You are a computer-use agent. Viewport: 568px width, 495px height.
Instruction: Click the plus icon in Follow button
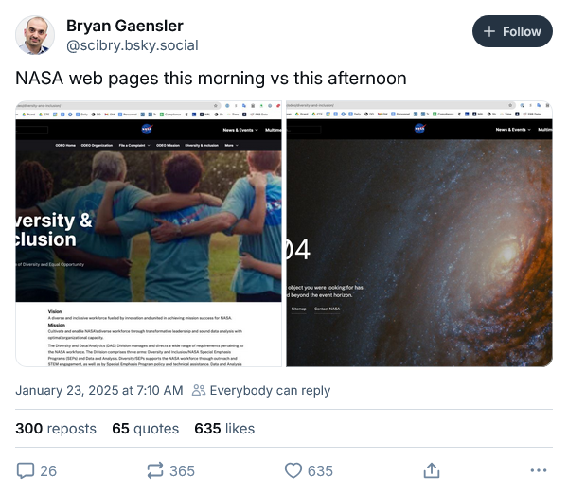[x=489, y=31]
